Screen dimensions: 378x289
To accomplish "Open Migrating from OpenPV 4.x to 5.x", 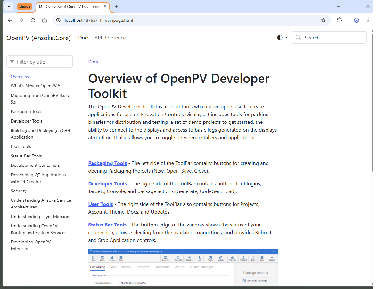I will [x=40, y=99].
